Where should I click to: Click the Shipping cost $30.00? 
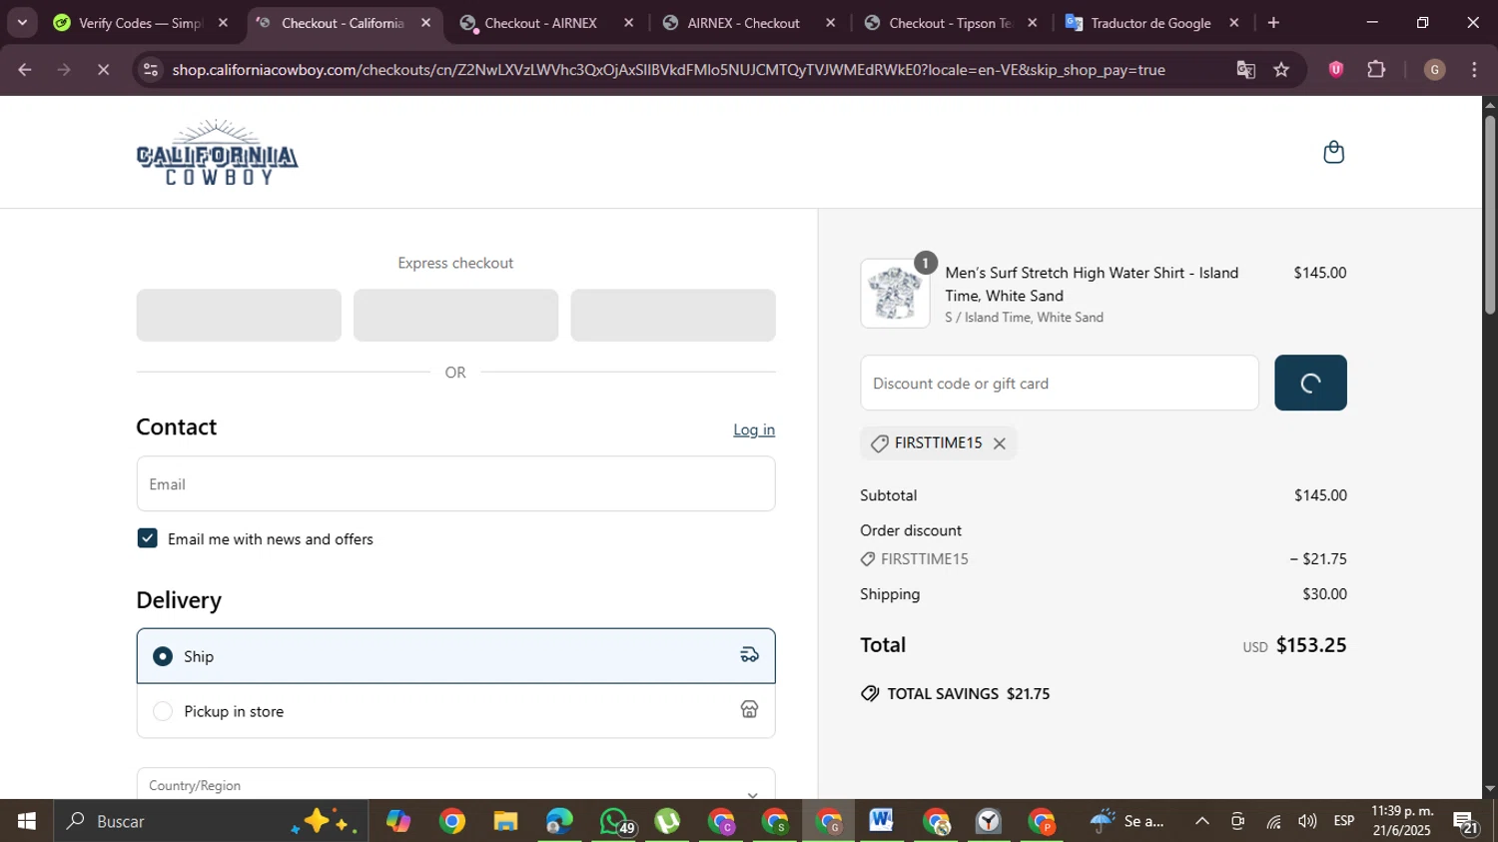[1324, 594]
